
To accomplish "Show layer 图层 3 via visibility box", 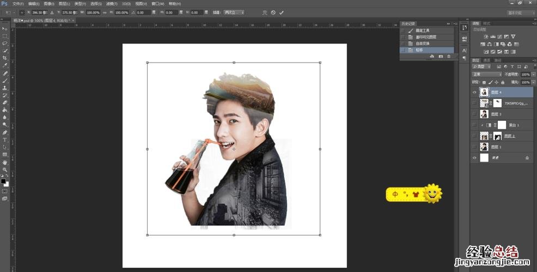I will point(474,114).
